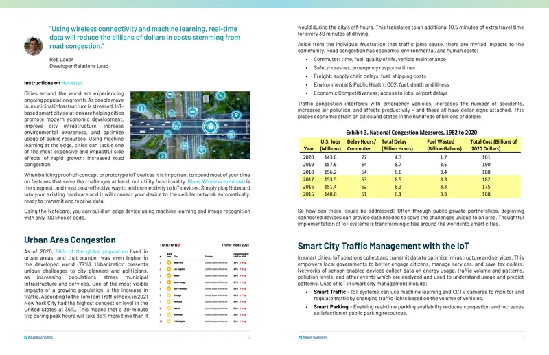
Task: Follow the Blues Wireless Notecard link
Action: coord(216,181)
